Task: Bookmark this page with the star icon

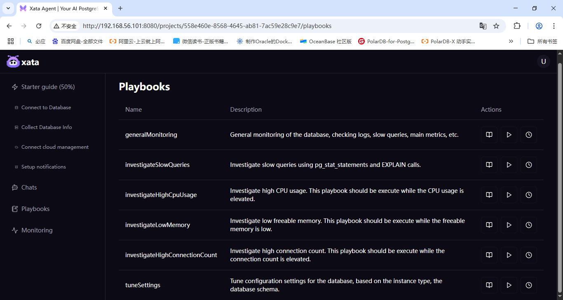Action: pyautogui.click(x=496, y=26)
